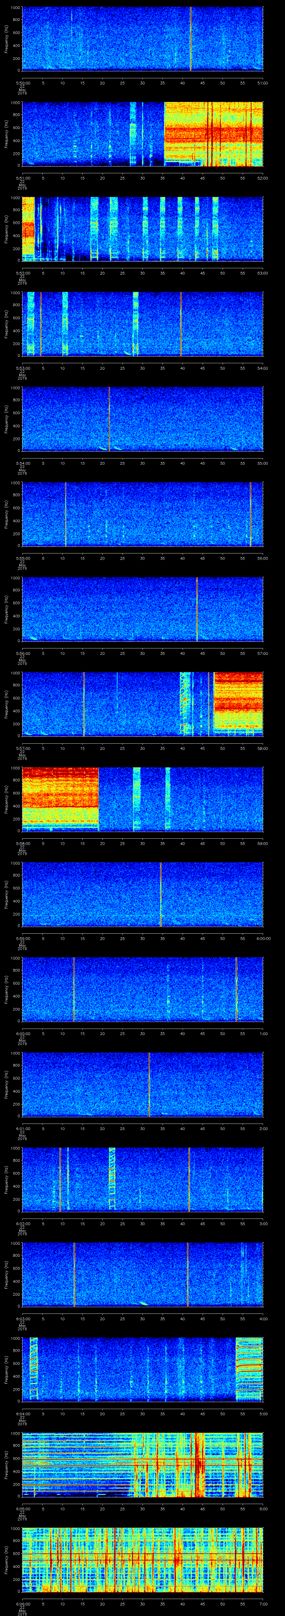Click the red spike line in 6:01:00 spectrogram
Screen dimensions: 285x1616
click(149, 1084)
